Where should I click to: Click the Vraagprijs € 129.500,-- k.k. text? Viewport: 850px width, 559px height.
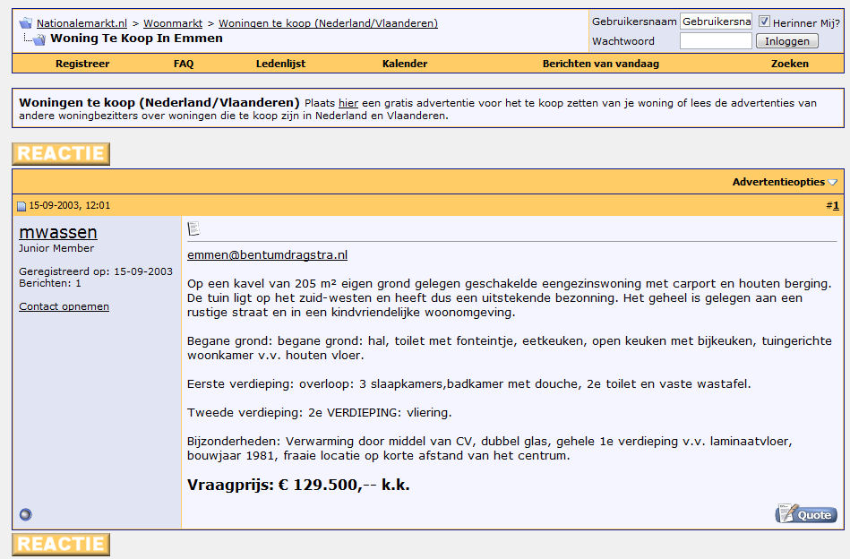coord(298,485)
